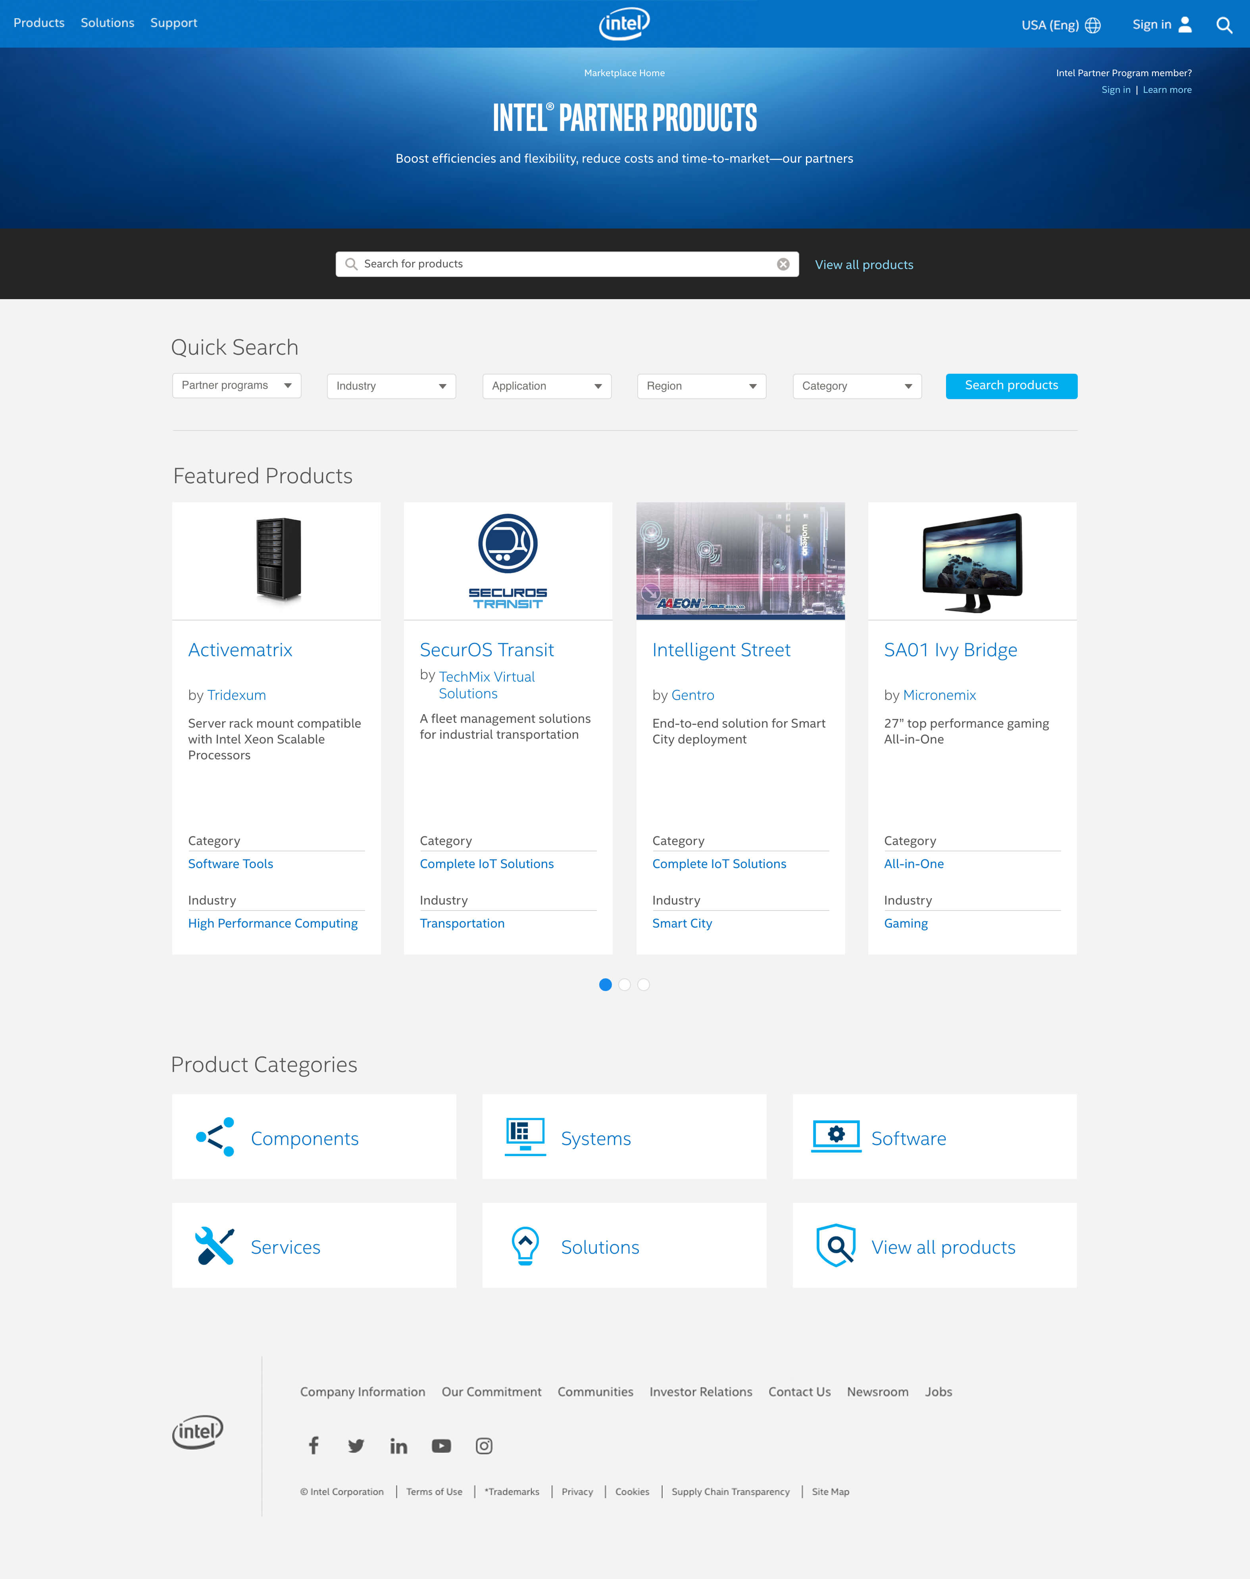Screen dimensions: 1250x1579
Task: Expand the Partner programs dropdown
Action: [237, 386]
